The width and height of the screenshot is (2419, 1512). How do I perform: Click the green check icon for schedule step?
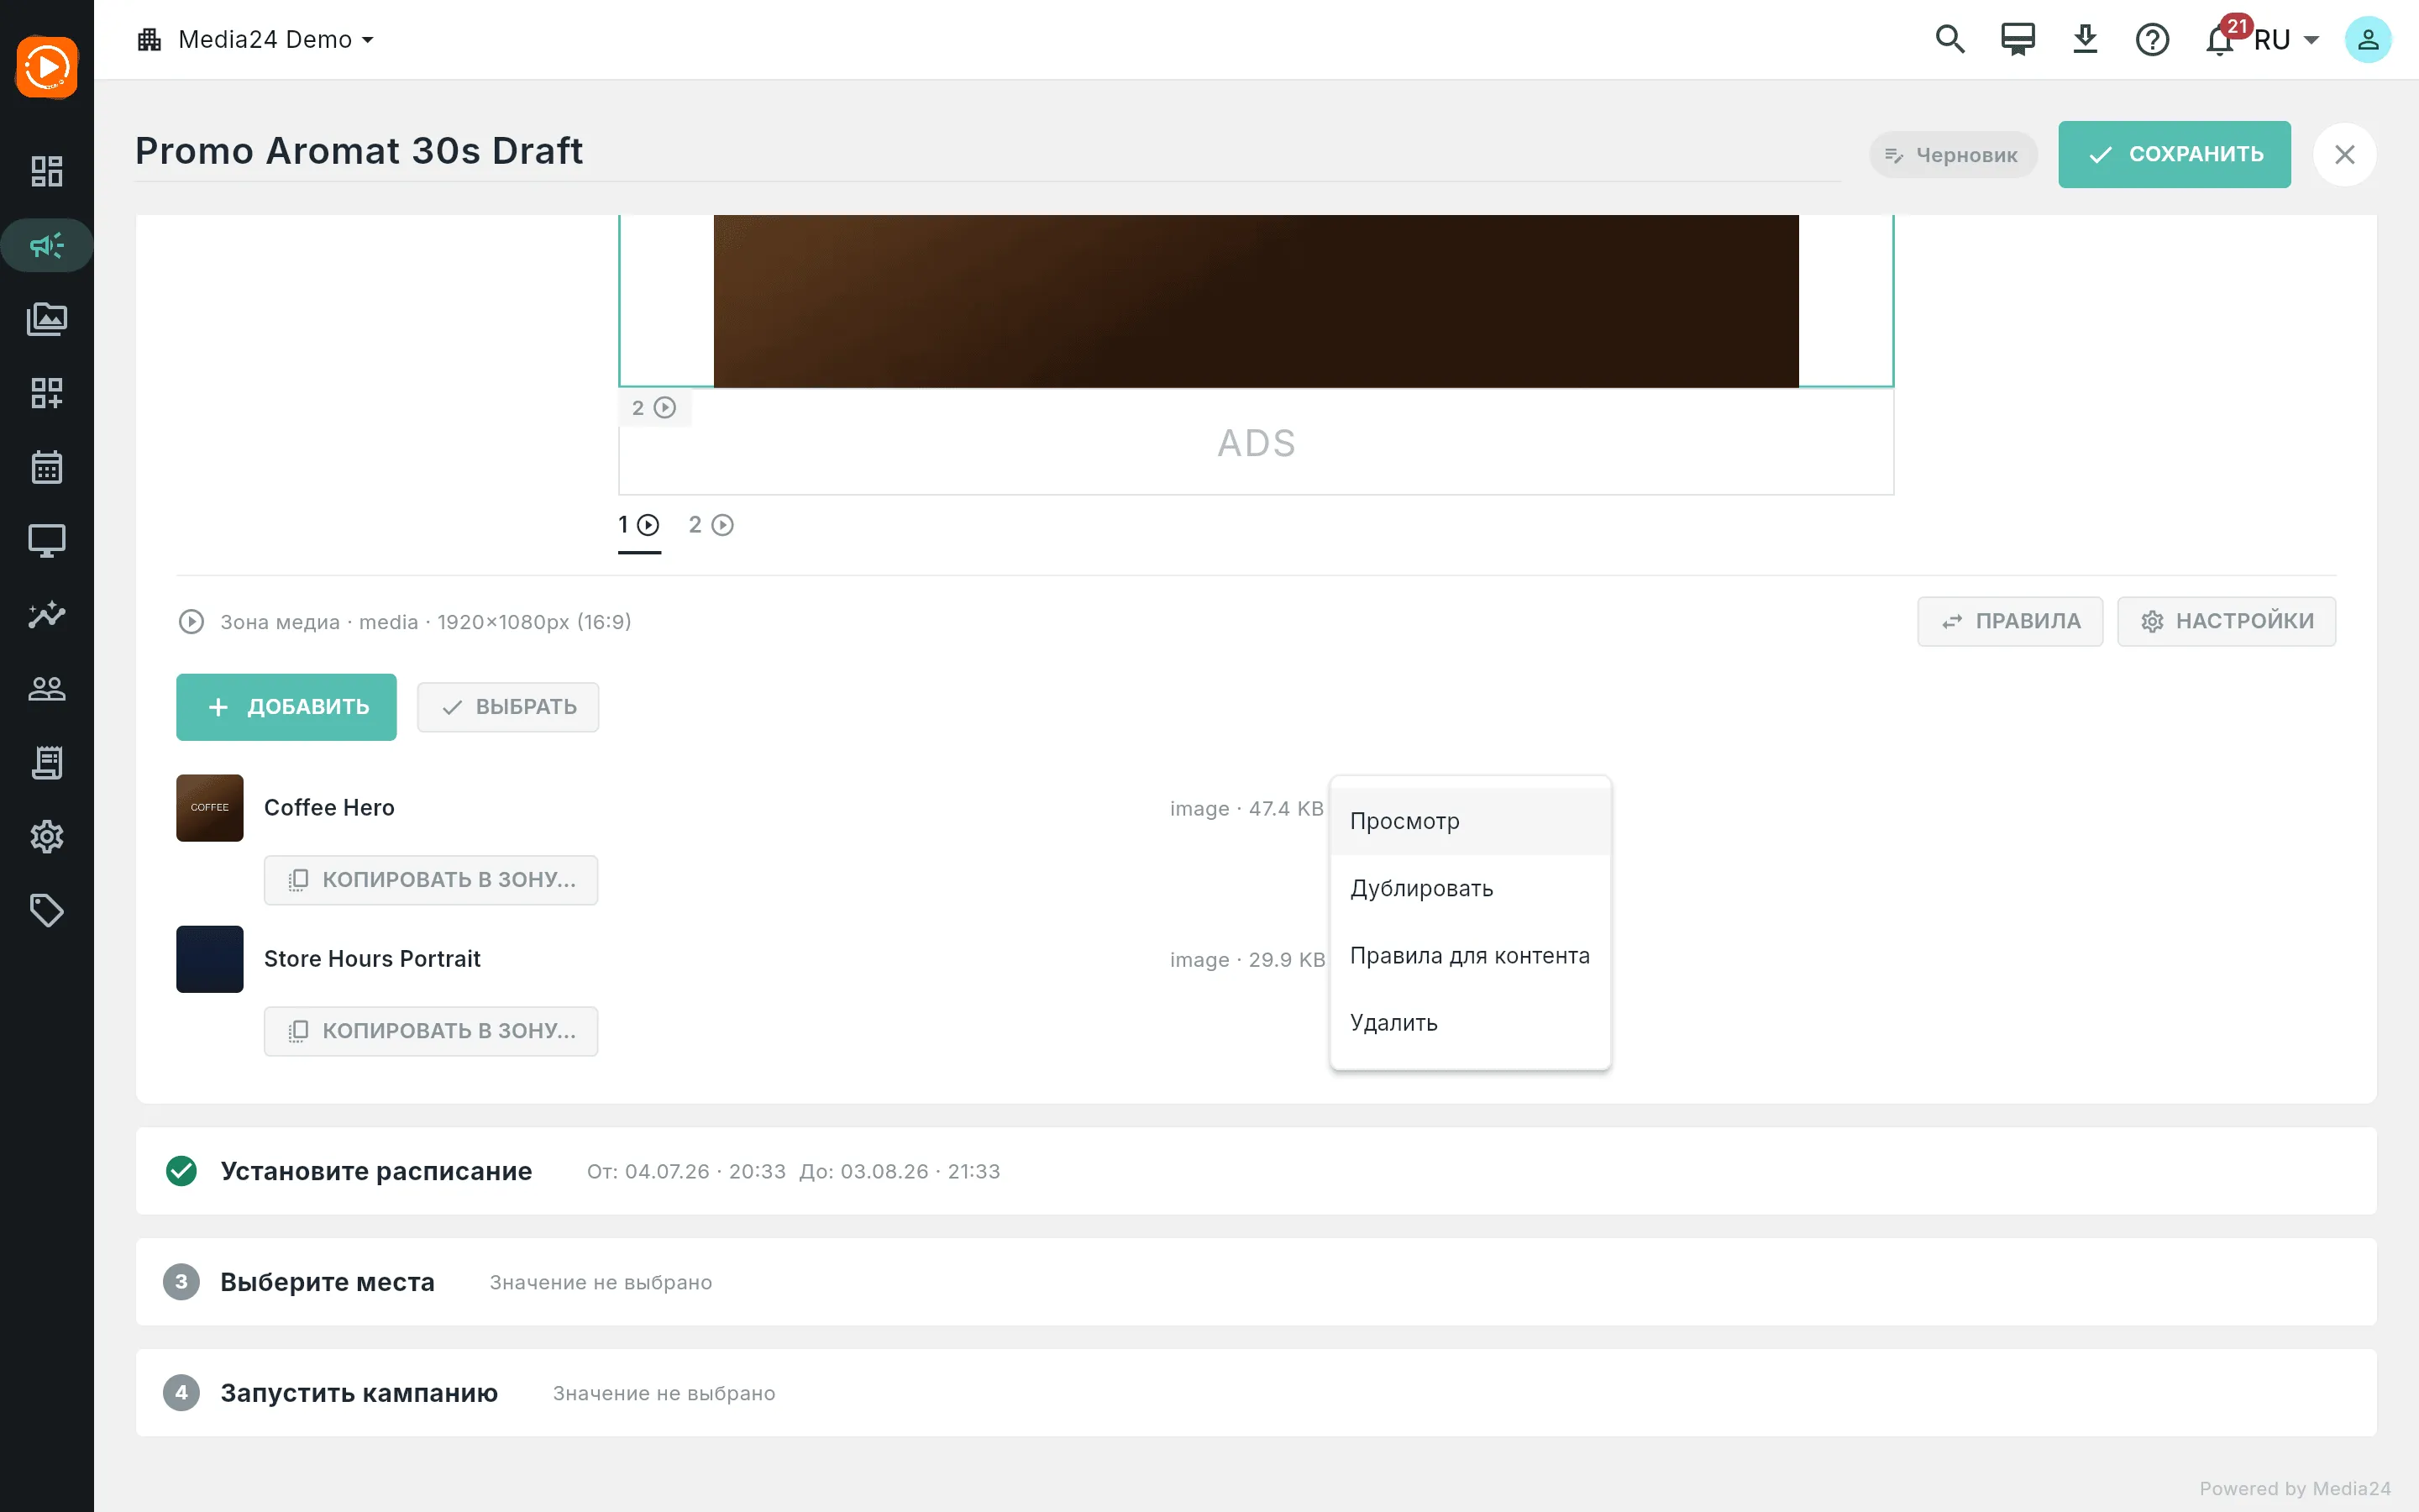click(x=181, y=1171)
